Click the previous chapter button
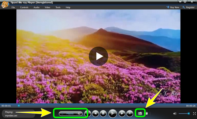197x119 pixels. click(88, 114)
